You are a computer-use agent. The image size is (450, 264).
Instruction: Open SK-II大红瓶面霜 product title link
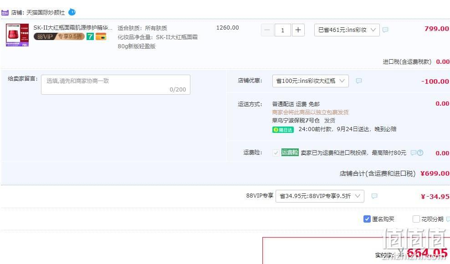point(72,28)
